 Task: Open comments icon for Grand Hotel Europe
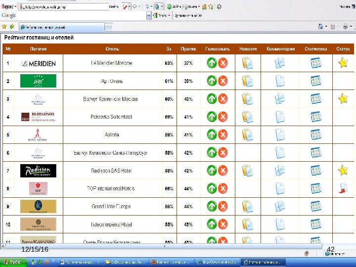coord(280,206)
